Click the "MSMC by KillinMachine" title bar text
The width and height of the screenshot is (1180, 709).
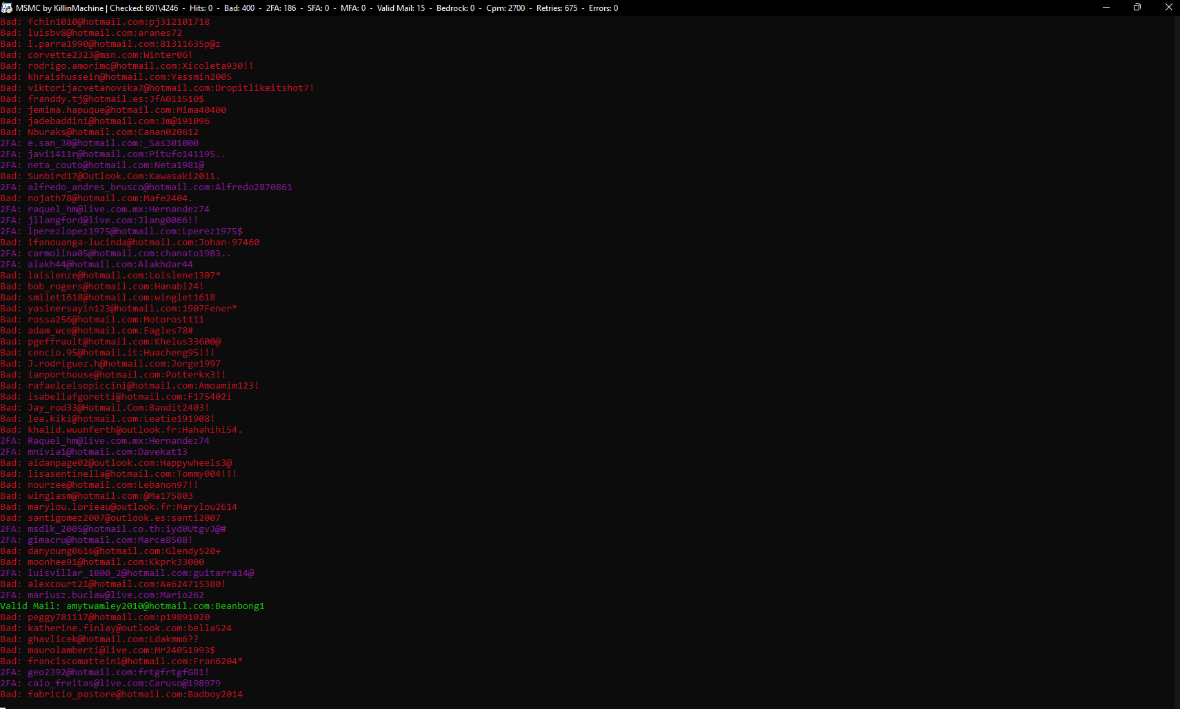click(x=59, y=8)
